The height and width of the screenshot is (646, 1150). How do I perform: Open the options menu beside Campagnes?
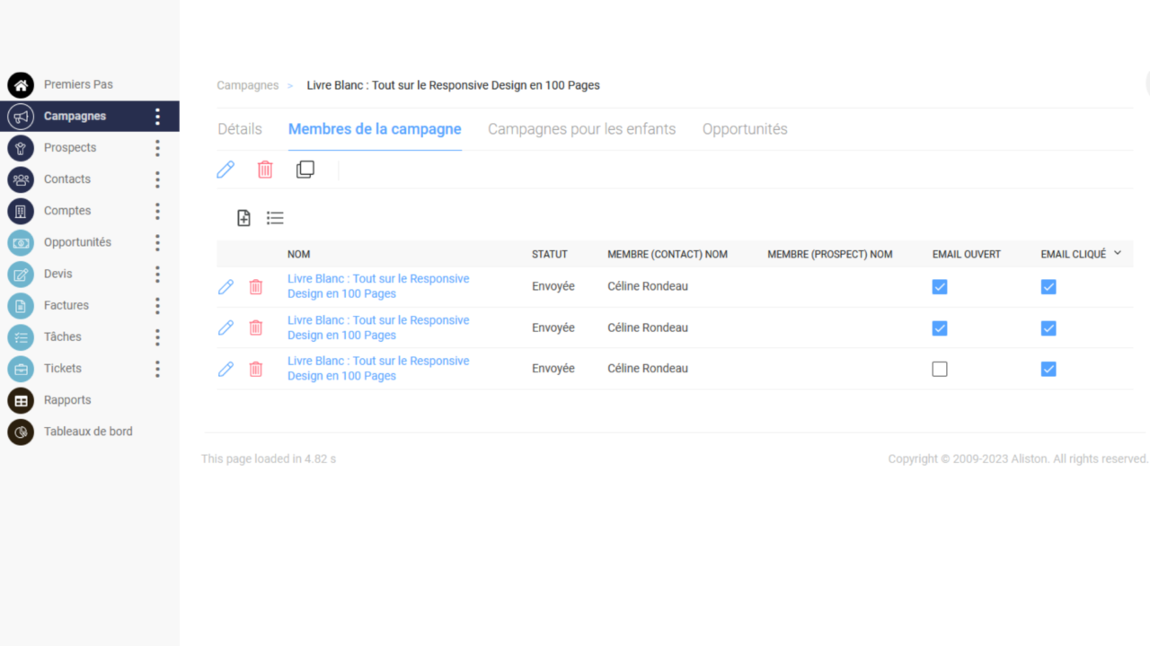click(x=157, y=117)
